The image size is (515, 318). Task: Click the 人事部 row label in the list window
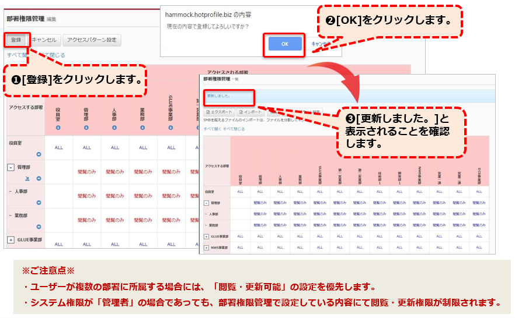pos(214,214)
